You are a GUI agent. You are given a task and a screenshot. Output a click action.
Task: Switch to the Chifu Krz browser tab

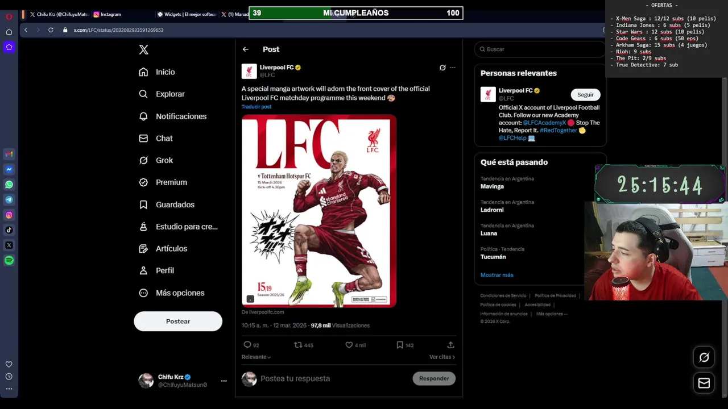(59, 14)
